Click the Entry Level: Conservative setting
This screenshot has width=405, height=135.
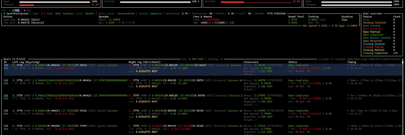116,13
